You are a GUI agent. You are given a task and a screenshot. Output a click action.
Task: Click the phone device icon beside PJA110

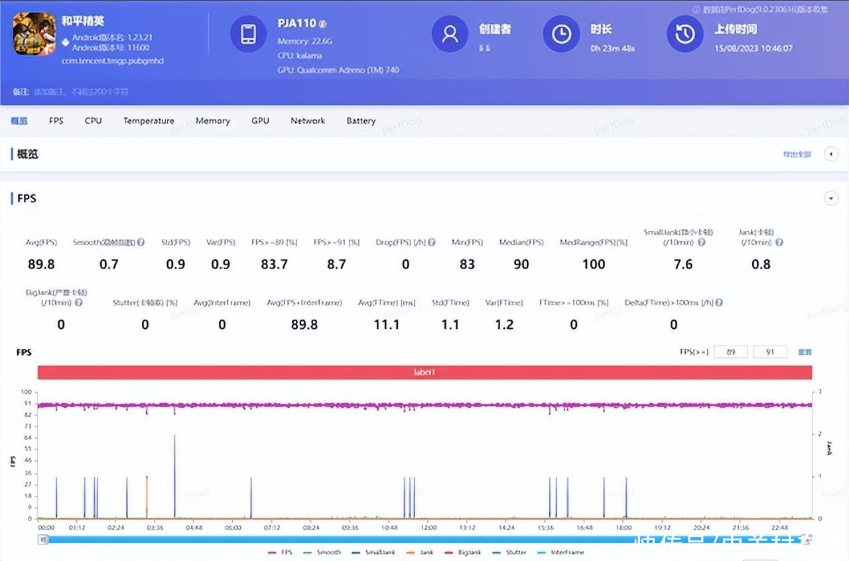point(248,34)
